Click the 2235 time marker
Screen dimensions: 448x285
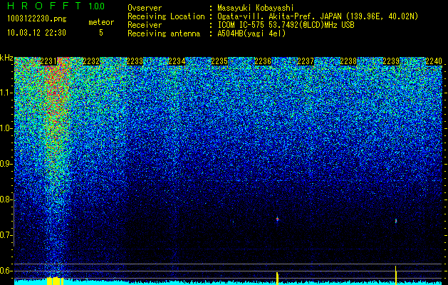click(219, 61)
